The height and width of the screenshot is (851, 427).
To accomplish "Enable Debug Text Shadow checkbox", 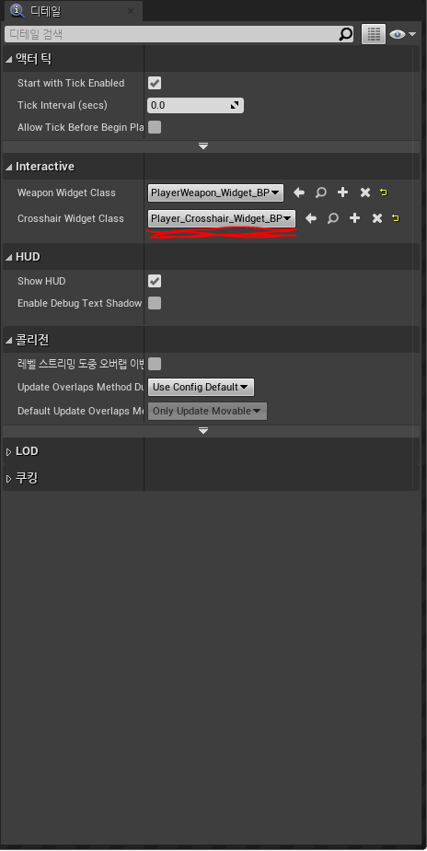I will 155,303.
